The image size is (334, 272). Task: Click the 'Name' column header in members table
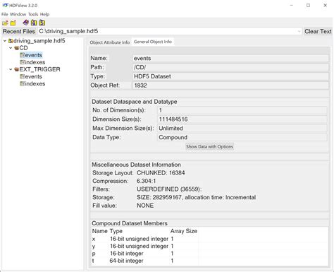[99, 231]
